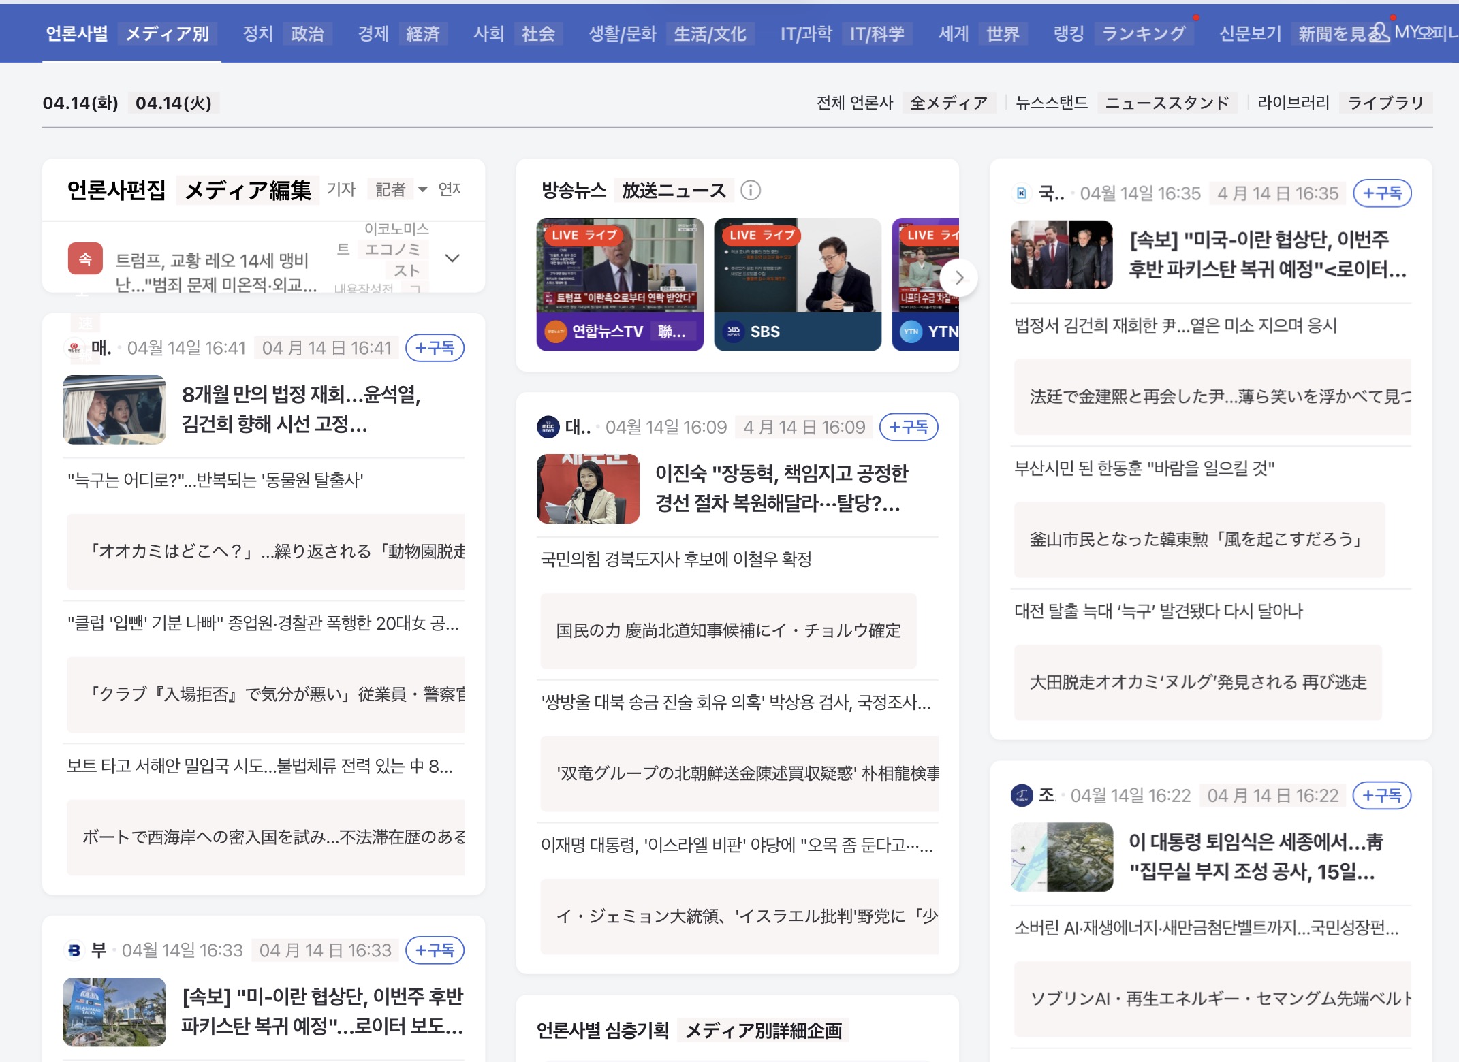Expand the Trump breaking headline ticker
The height and width of the screenshot is (1062, 1459).
[452, 259]
